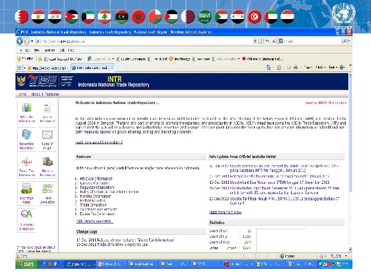This screenshot has height=278, width=371.
Task: Click the Adobe PDF taskbar button
Action: tap(238, 264)
